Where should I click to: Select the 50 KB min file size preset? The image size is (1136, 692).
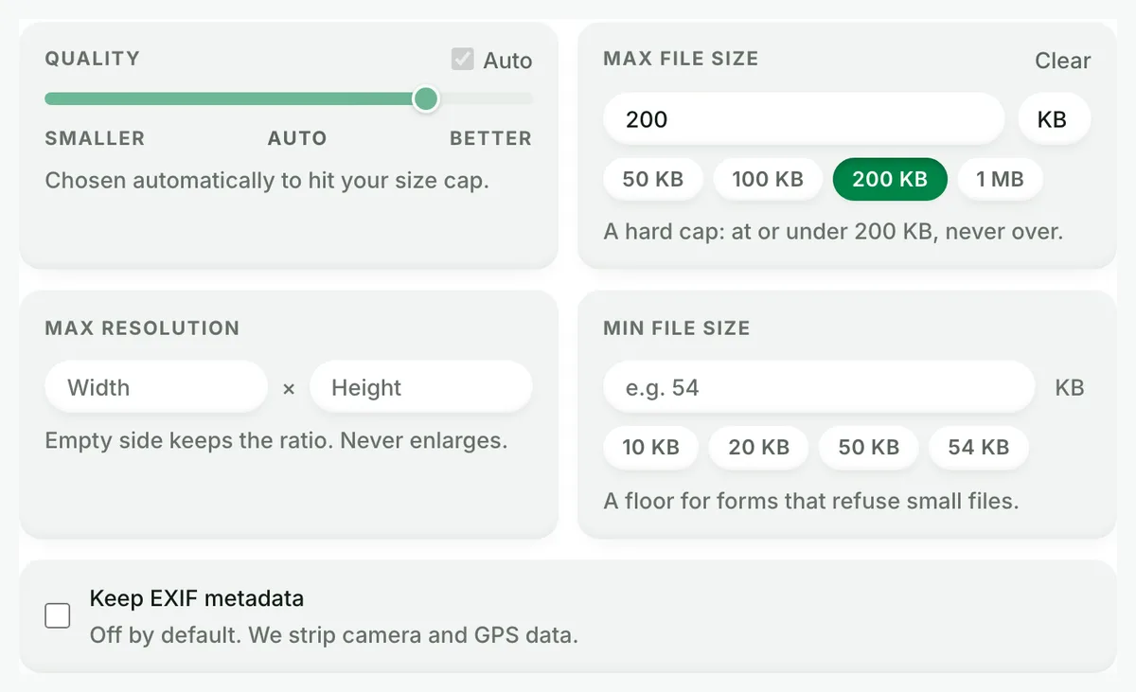tap(869, 448)
